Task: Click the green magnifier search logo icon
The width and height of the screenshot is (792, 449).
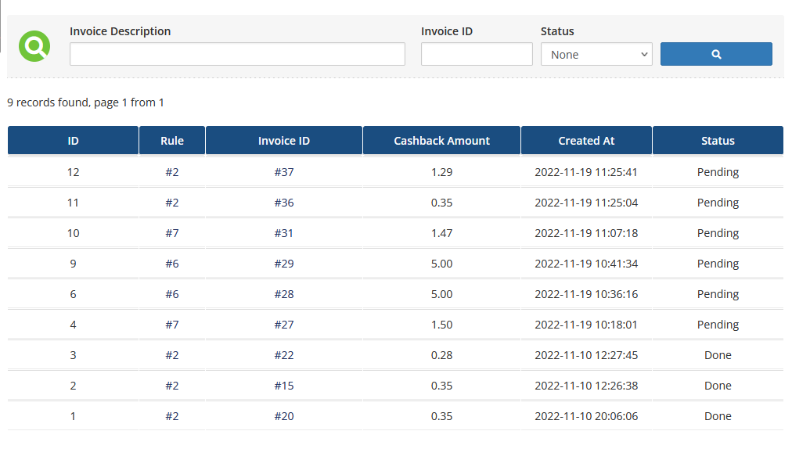Action: 34,46
